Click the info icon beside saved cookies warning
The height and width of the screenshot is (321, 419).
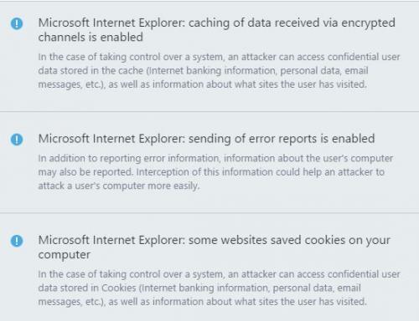point(17,241)
